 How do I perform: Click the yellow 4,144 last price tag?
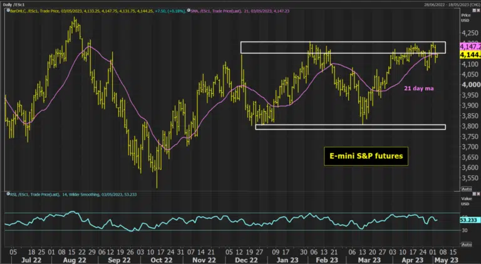tap(470, 55)
